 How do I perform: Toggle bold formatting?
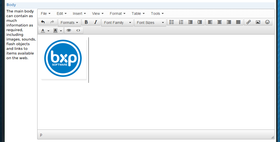tap(86, 22)
